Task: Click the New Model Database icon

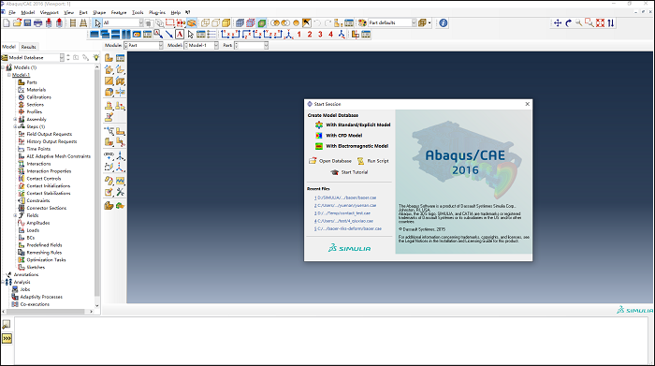Action: coord(7,23)
